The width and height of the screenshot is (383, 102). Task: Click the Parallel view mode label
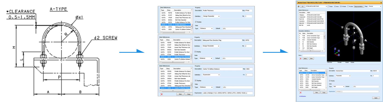coord(340,62)
